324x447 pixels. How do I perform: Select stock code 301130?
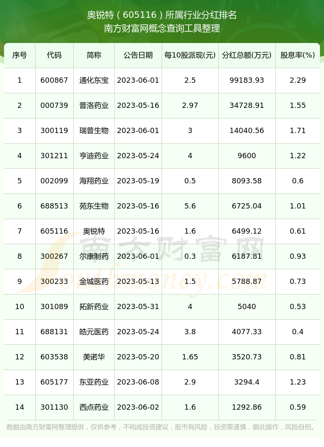click(54, 407)
